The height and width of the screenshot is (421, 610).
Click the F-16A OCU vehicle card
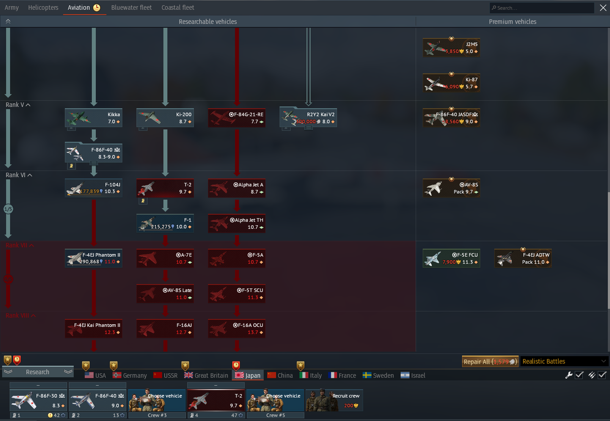[236, 329]
